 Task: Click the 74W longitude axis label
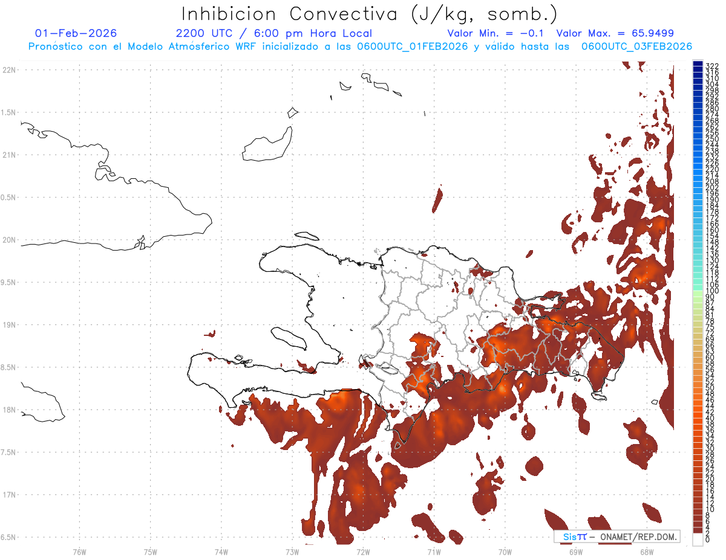coord(221,551)
